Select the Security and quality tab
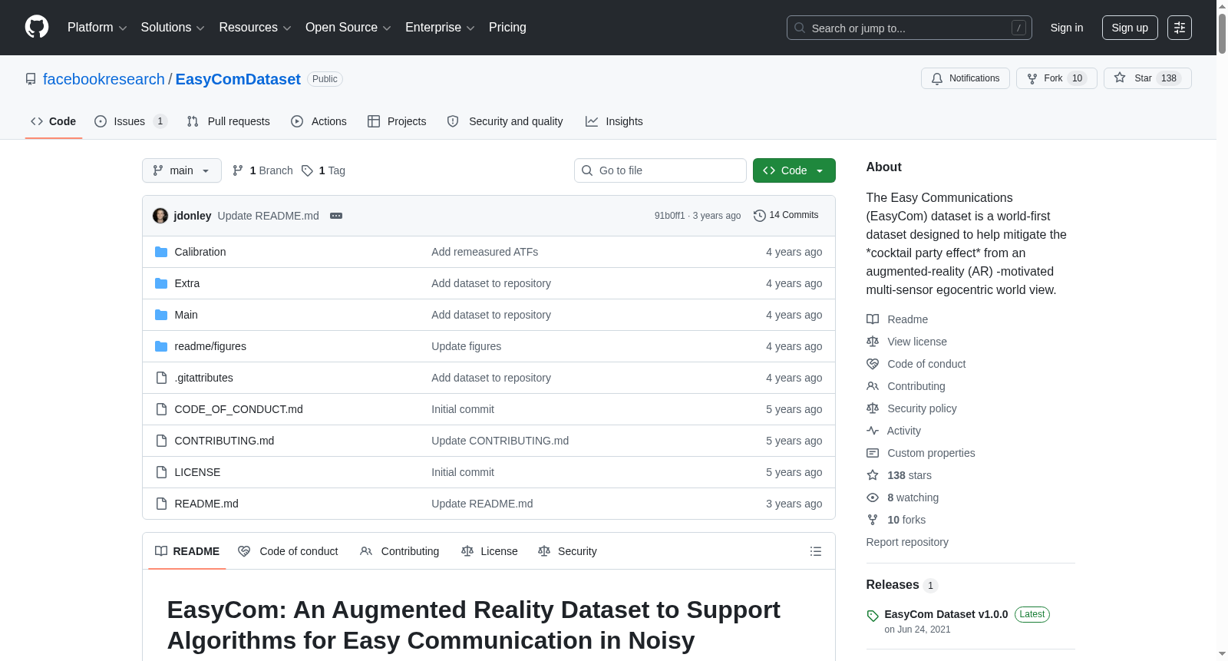 [x=505, y=121]
